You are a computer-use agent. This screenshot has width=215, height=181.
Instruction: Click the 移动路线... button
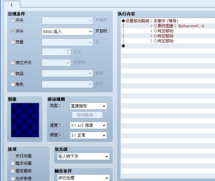coord(87,115)
